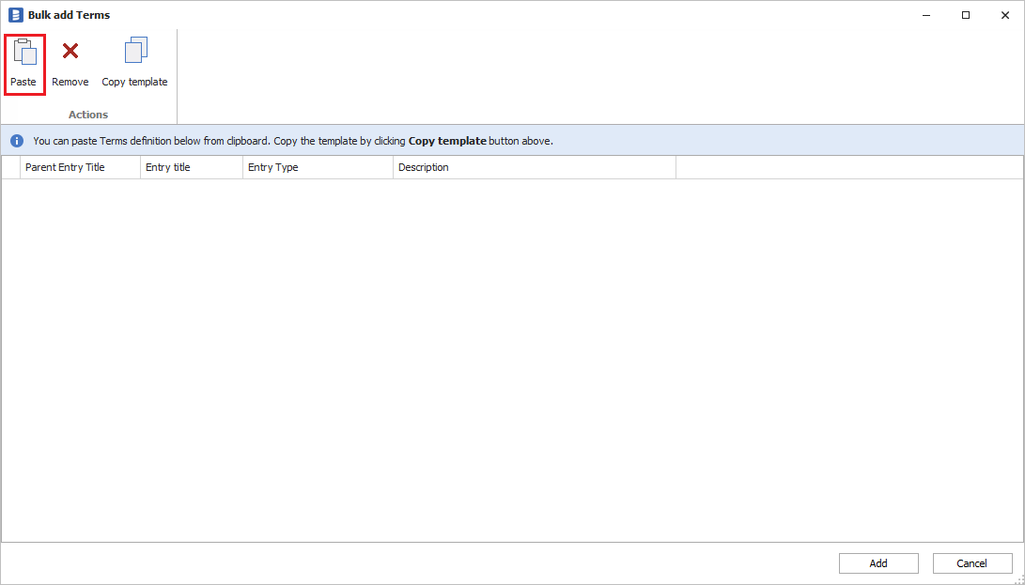This screenshot has height=585, width=1025.
Task: Maximize the Bulk add Terms window
Action: click(x=966, y=15)
